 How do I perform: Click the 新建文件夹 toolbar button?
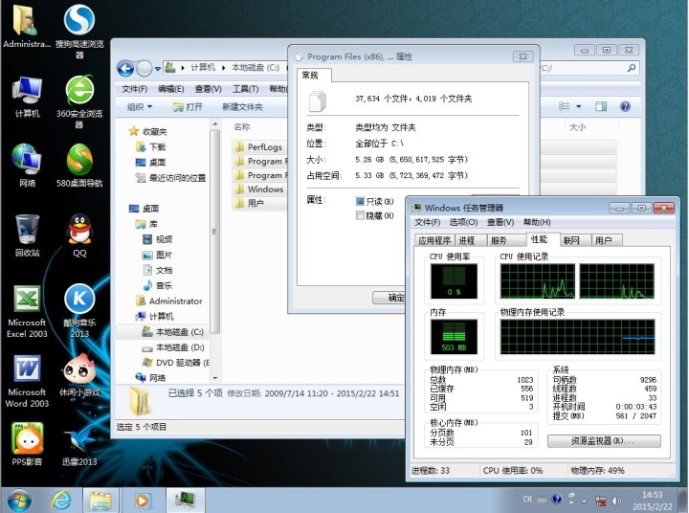tap(242, 107)
